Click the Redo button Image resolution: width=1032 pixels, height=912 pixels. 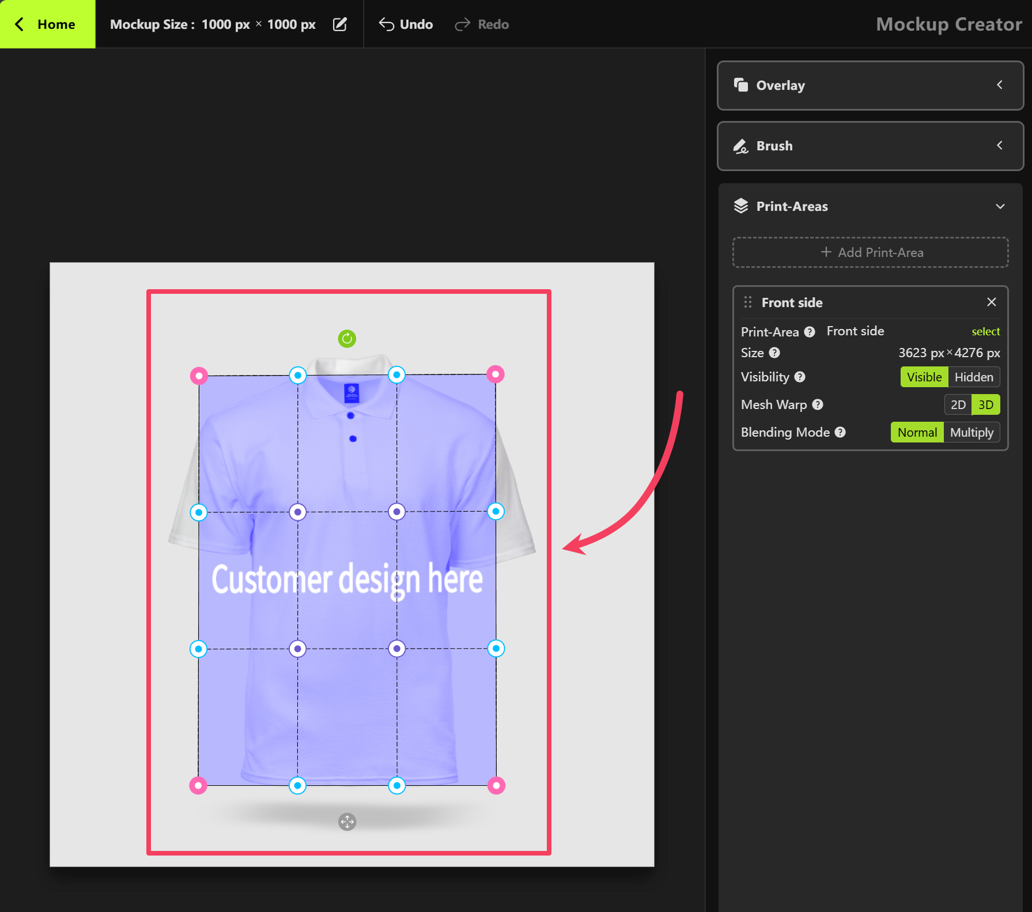tap(482, 24)
